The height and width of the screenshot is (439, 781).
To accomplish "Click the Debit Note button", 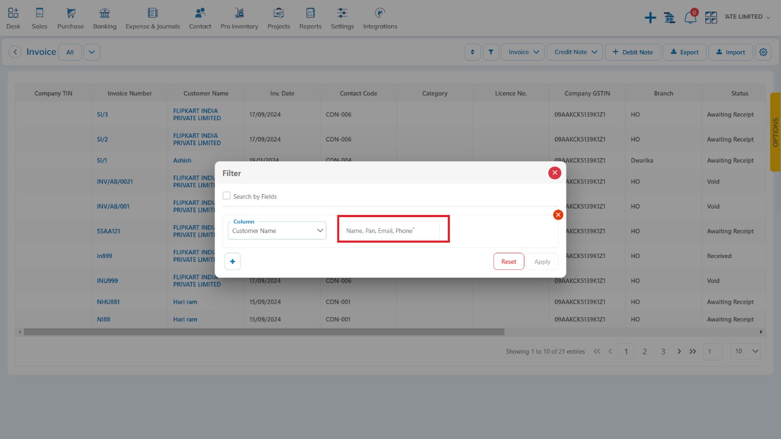I will click(x=632, y=52).
